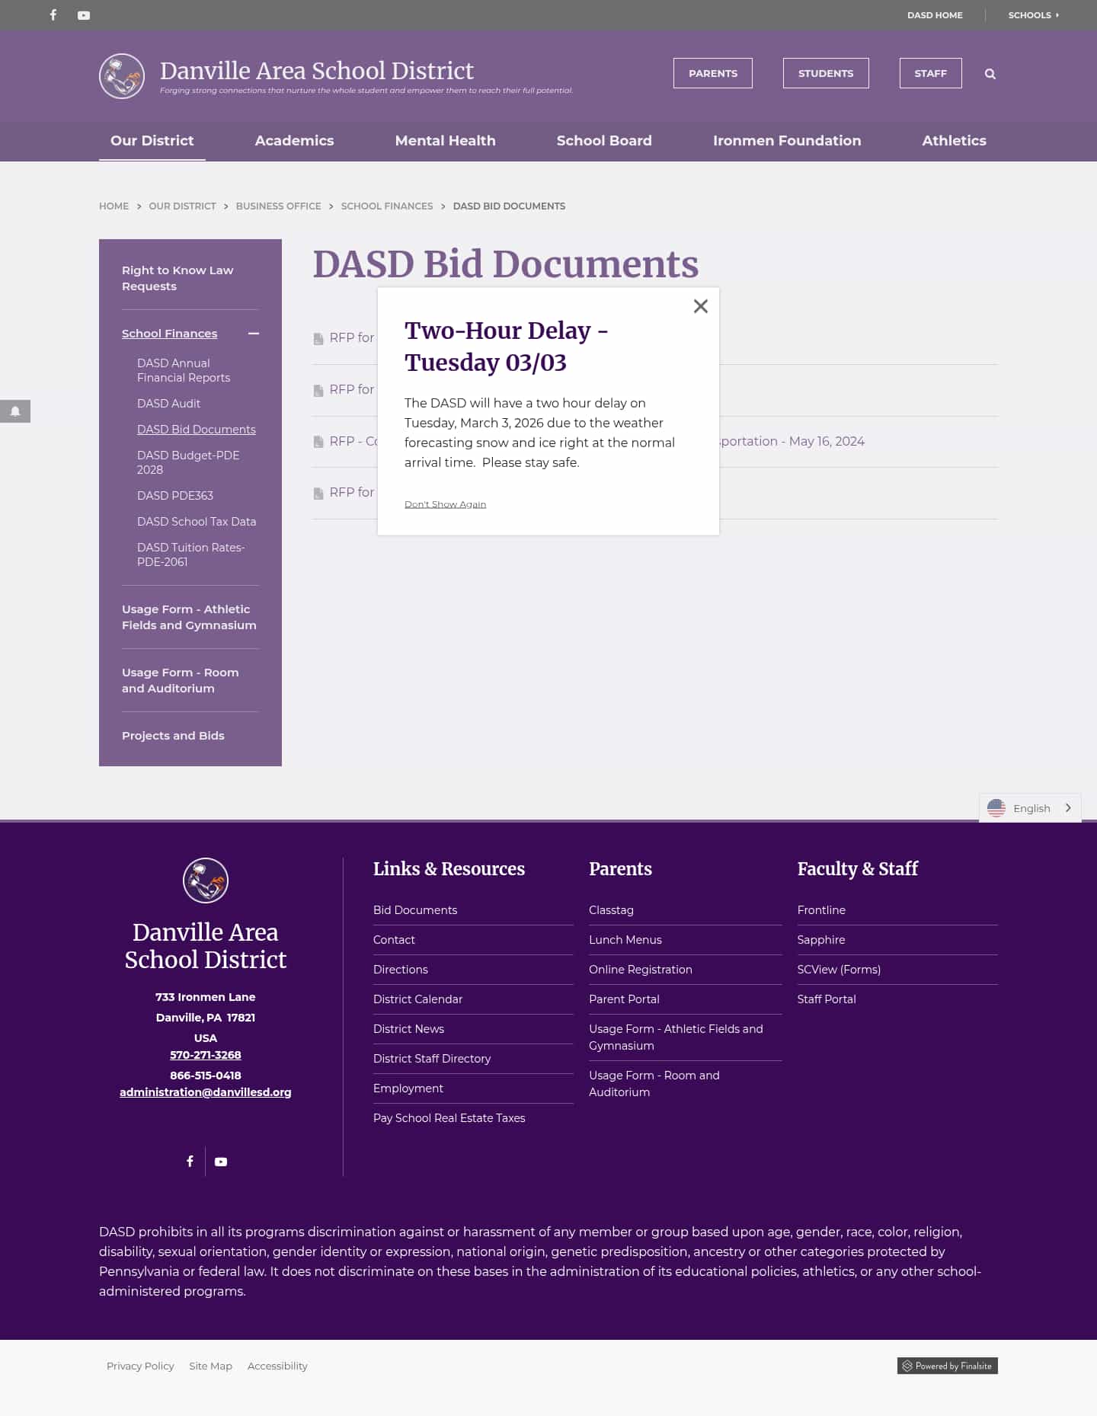Open sidebar Usage Form - Room and Auditorium
This screenshot has width=1097, height=1416.
pyautogui.click(x=180, y=680)
